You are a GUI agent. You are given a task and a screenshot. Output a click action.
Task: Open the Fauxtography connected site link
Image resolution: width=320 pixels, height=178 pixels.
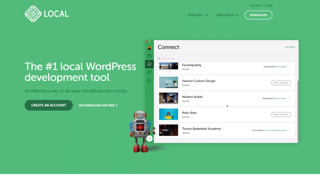(281, 67)
